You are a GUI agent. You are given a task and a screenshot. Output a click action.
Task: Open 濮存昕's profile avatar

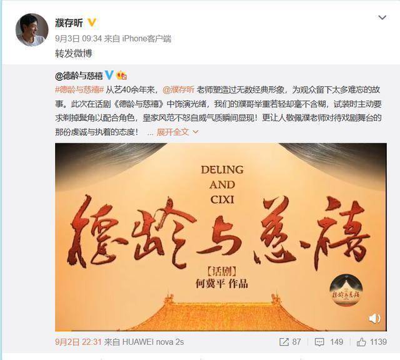[x=32, y=29]
